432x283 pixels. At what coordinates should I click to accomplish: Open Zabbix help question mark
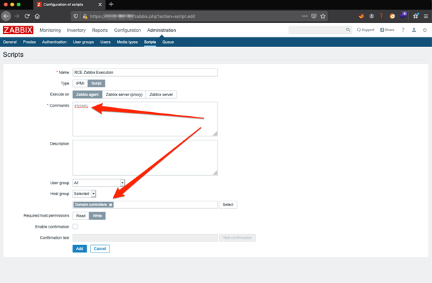click(403, 30)
